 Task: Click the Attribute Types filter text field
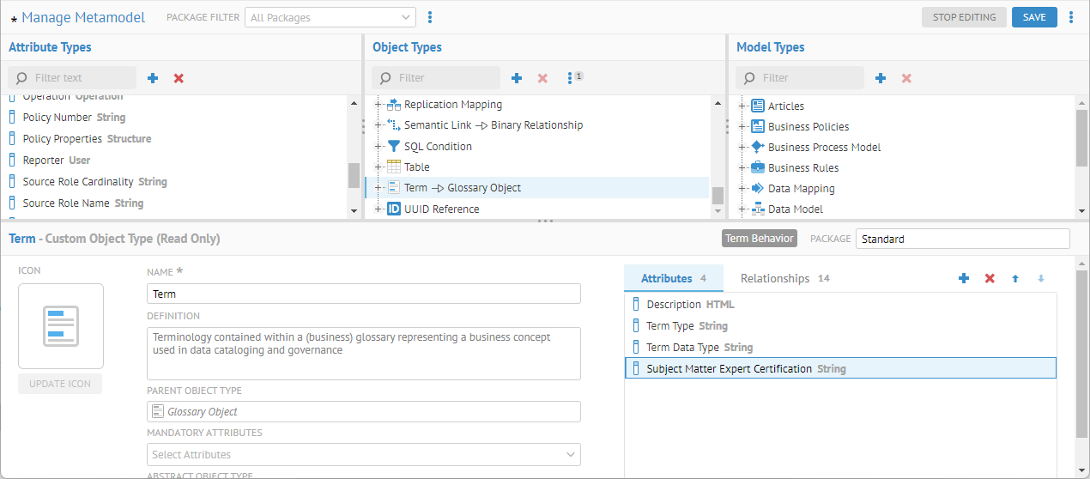(82, 78)
